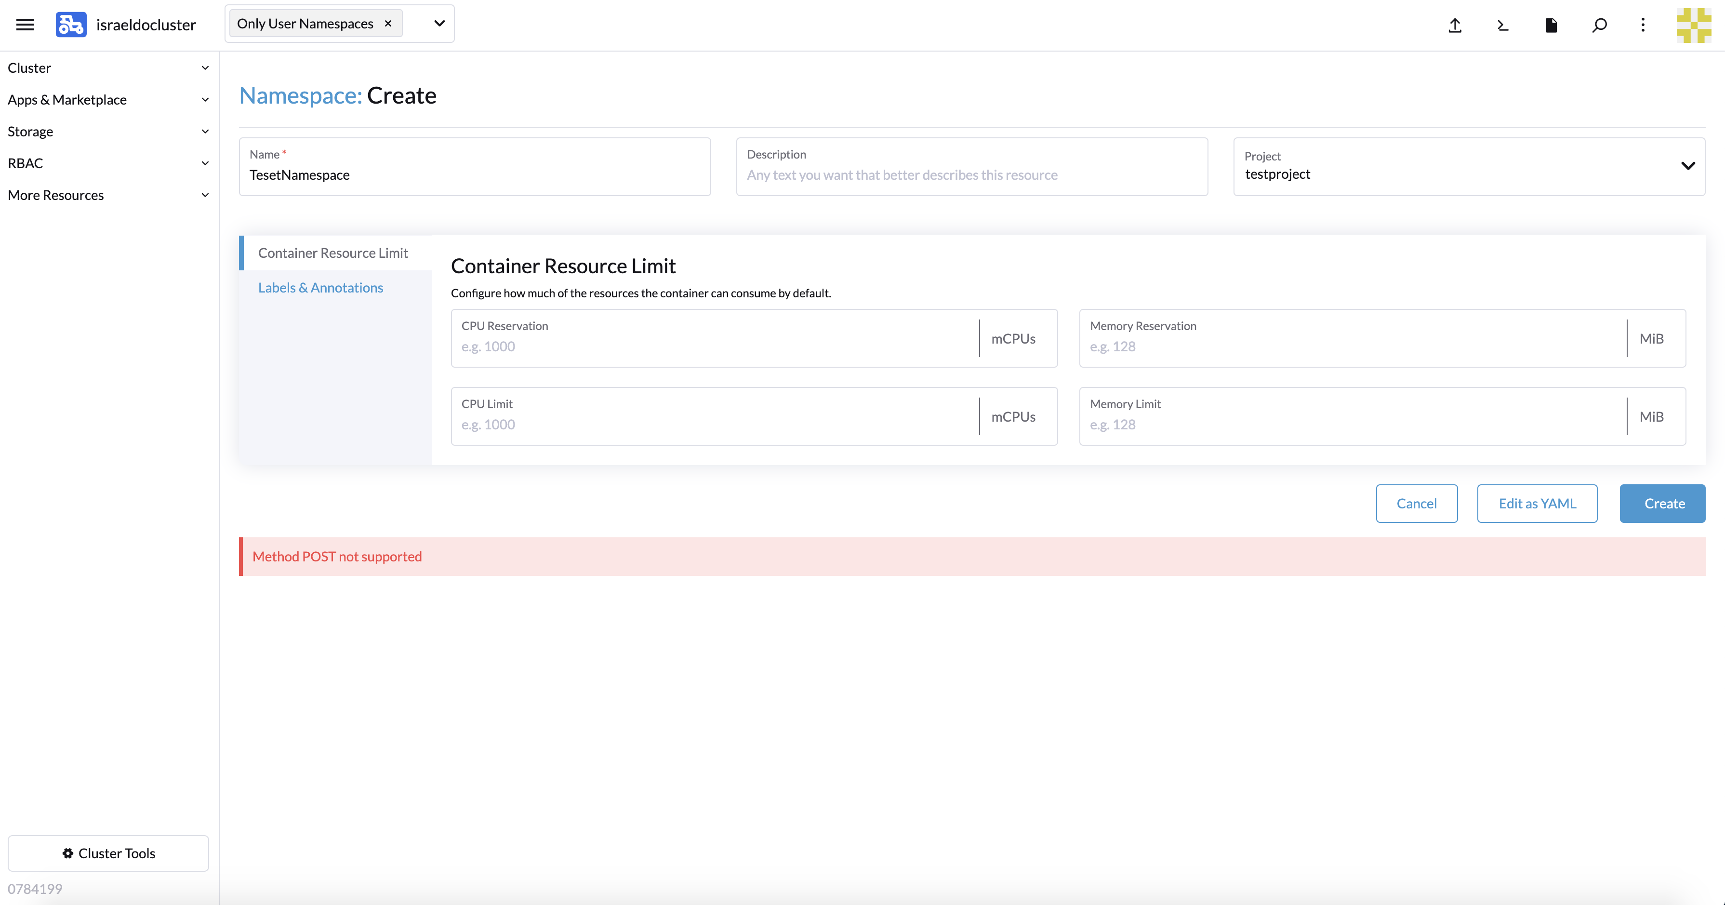Open the resource search magnifier icon
Image resolution: width=1725 pixels, height=905 pixels.
point(1599,25)
